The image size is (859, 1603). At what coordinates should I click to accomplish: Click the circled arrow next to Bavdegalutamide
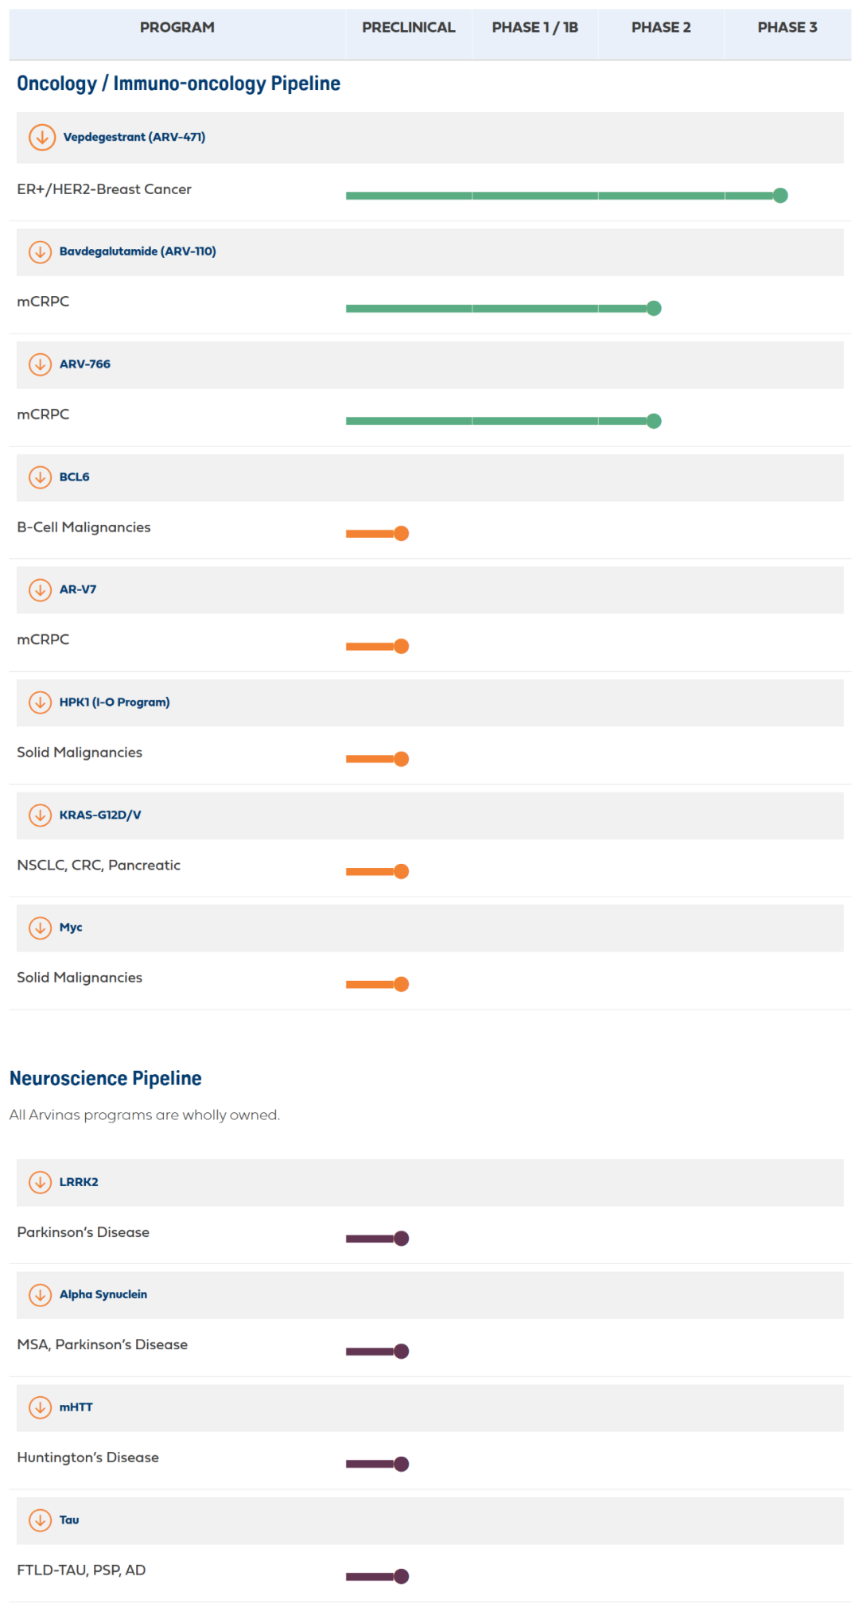(x=40, y=251)
